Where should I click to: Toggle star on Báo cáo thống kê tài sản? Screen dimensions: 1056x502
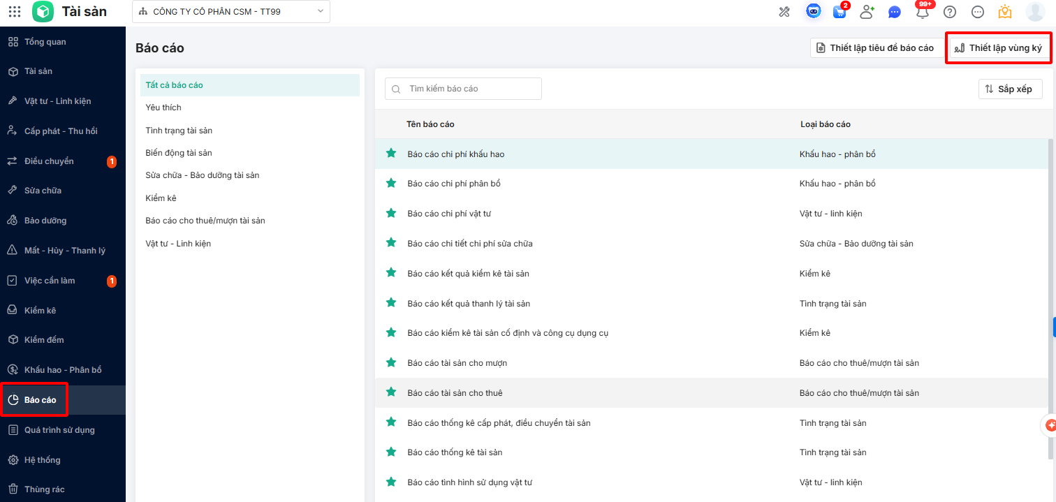(x=391, y=452)
